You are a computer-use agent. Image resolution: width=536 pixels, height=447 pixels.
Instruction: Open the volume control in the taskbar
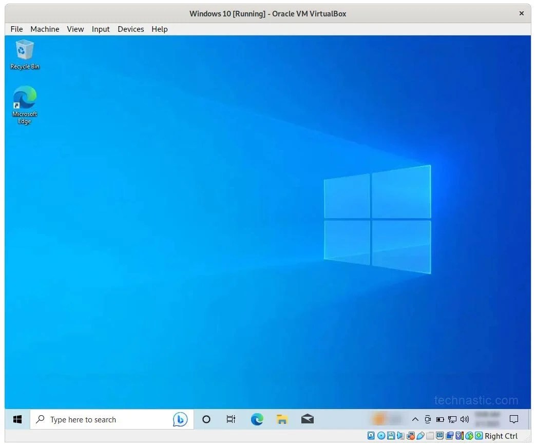[464, 419]
